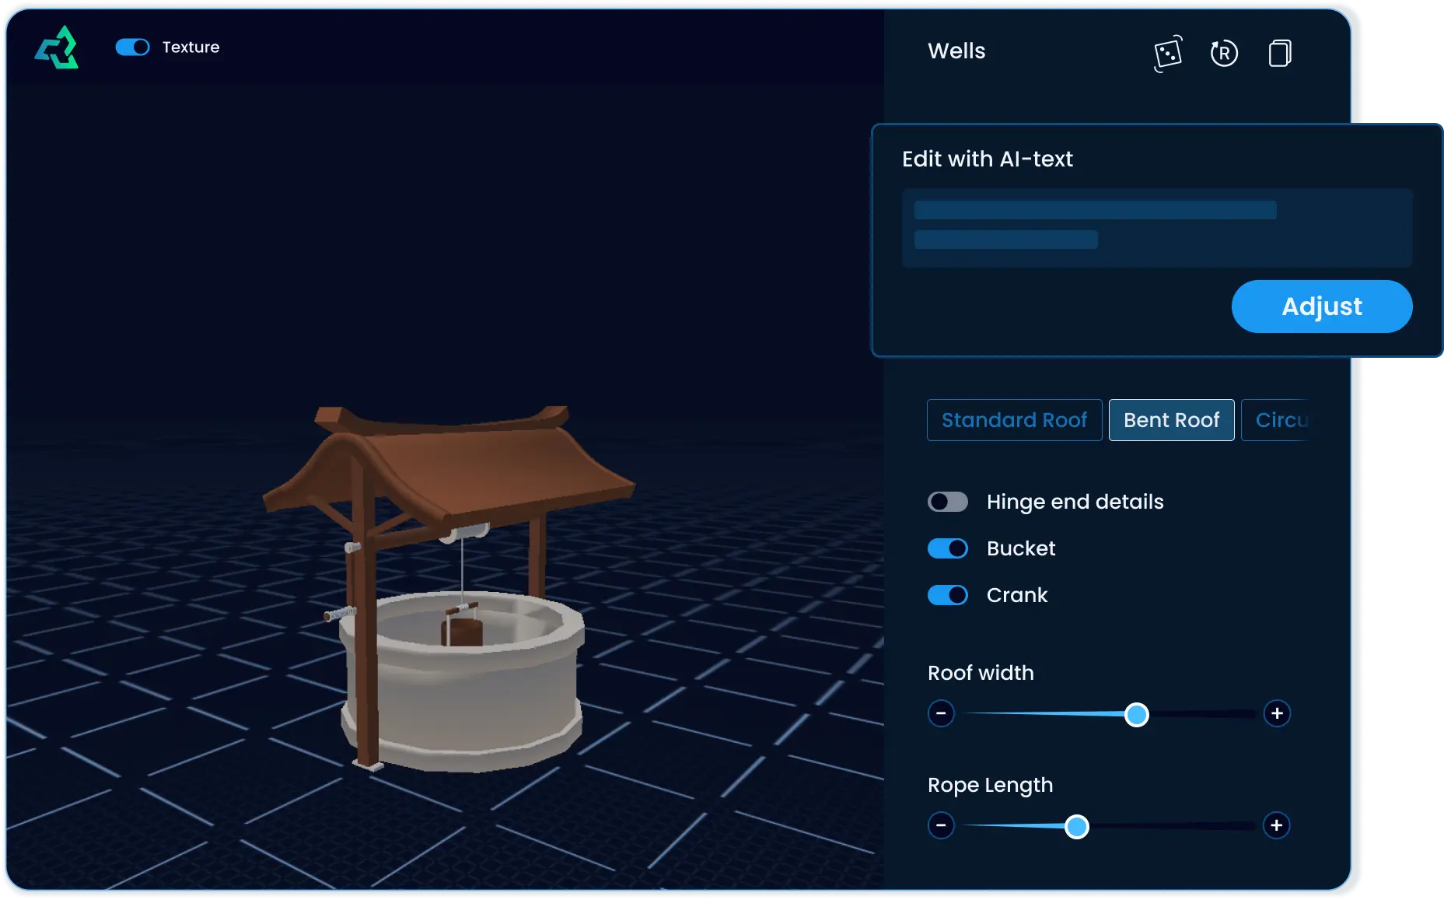Image resolution: width=1444 pixels, height=900 pixels.
Task: Enable Hinge end details toggle
Action: tap(948, 502)
